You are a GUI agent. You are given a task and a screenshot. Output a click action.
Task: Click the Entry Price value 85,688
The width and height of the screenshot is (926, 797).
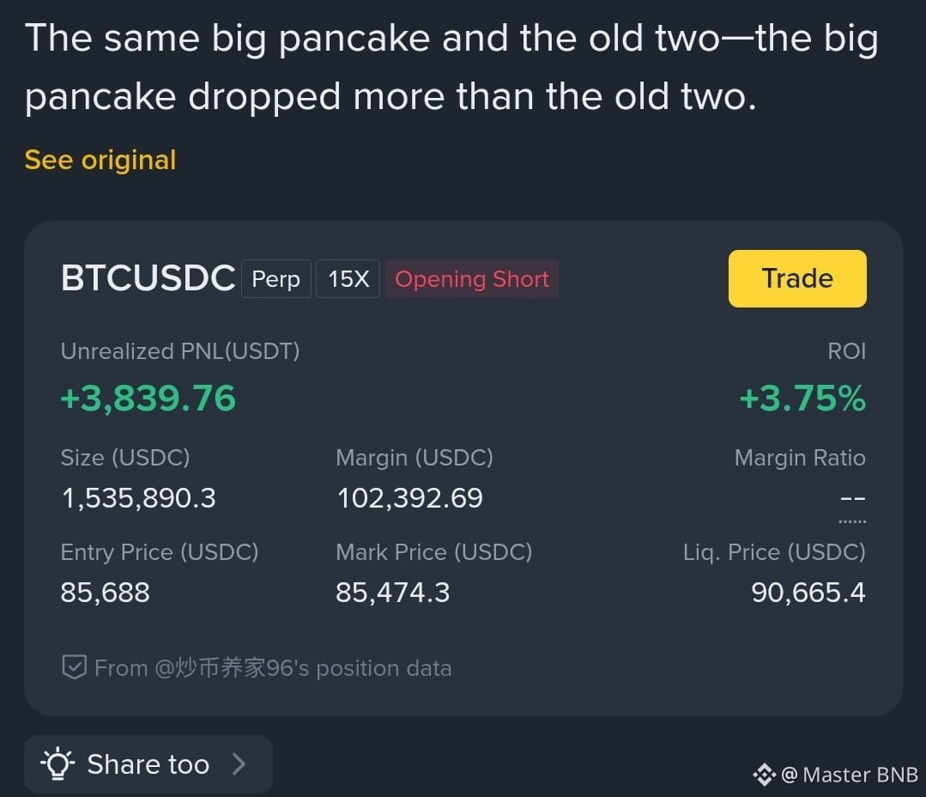[105, 592]
